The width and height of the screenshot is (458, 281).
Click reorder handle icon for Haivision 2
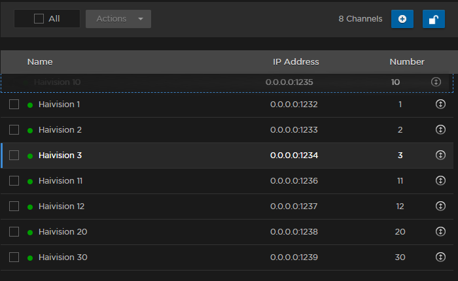(440, 130)
